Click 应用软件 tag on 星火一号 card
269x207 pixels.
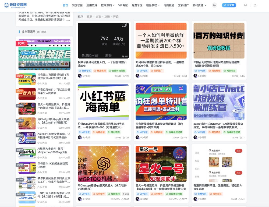pos(157,194)
